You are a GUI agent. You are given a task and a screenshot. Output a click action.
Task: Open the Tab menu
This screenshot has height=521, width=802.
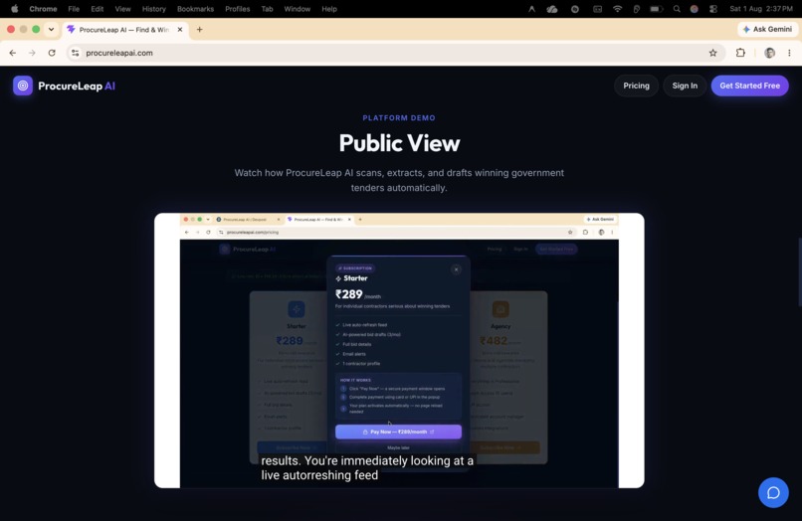[x=267, y=9]
